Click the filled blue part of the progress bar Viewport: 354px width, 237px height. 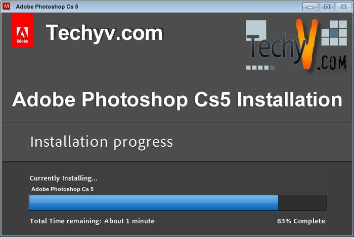(x=154, y=203)
